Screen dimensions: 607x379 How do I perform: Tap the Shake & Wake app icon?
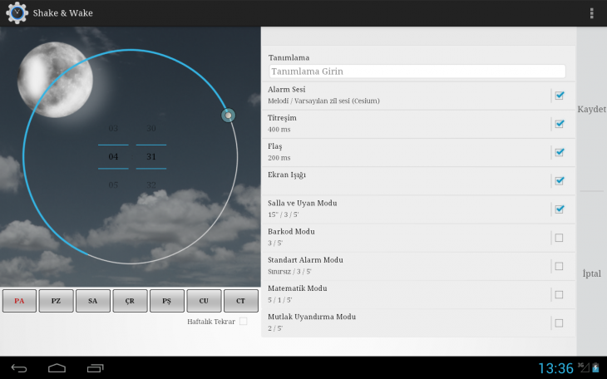(17, 12)
